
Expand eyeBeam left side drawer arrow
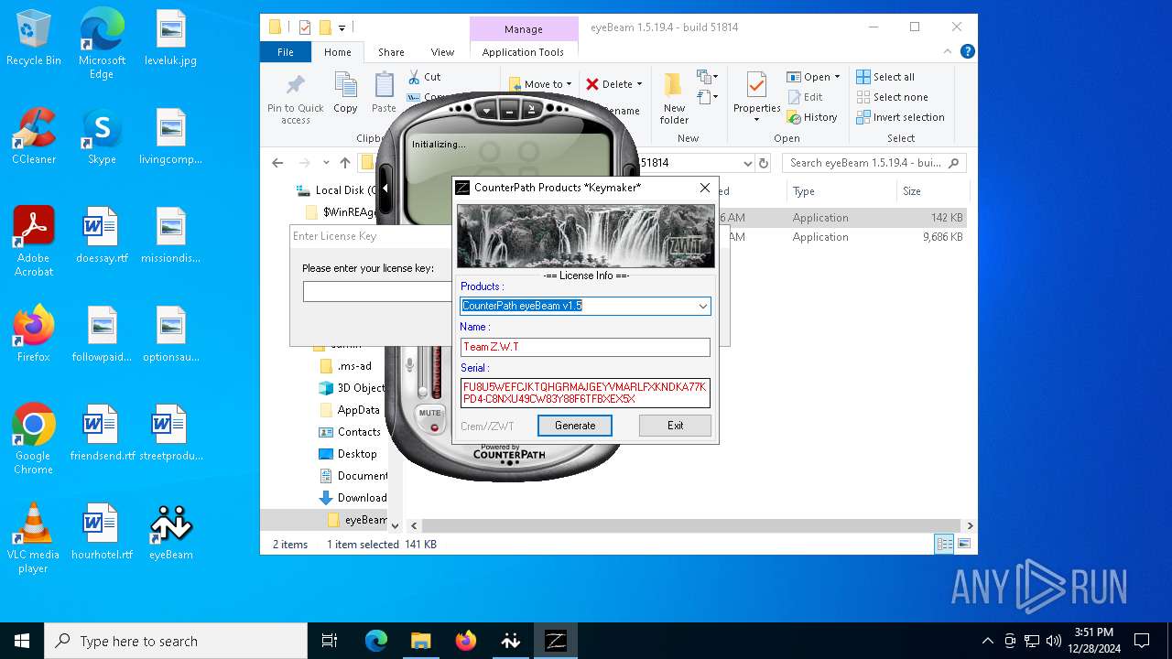(x=385, y=189)
